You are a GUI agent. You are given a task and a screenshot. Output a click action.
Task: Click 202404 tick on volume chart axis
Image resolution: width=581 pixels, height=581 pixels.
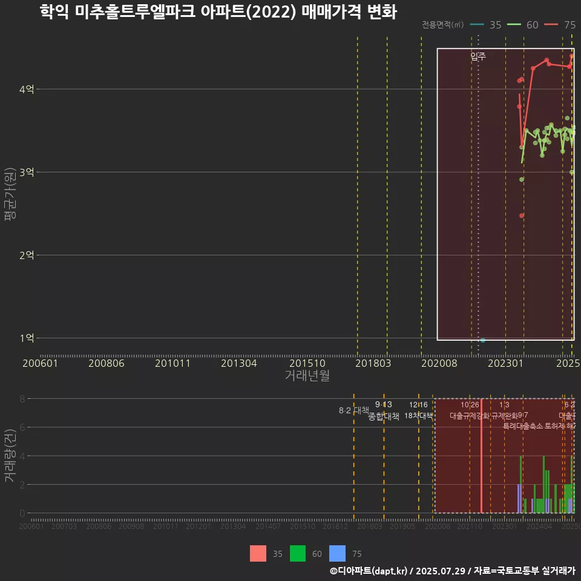pos(539,526)
